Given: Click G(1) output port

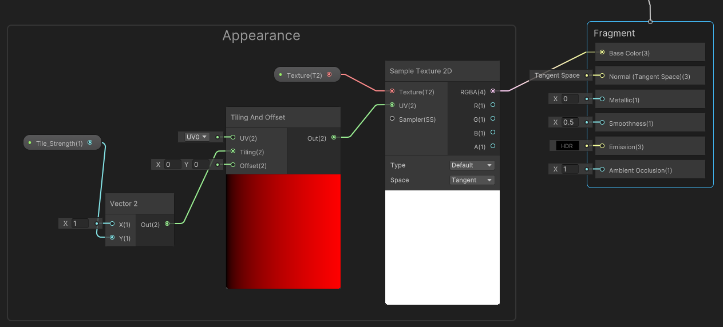Looking at the screenshot, I should pos(493,119).
